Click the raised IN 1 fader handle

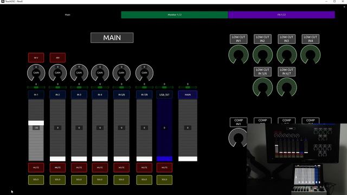point(36,123)
